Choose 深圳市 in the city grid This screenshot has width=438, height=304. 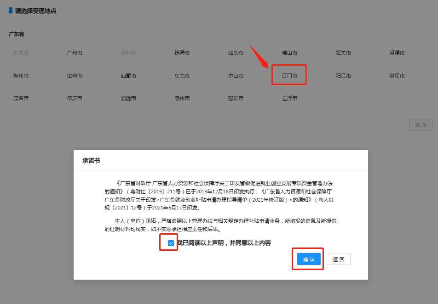pos(128,52)
